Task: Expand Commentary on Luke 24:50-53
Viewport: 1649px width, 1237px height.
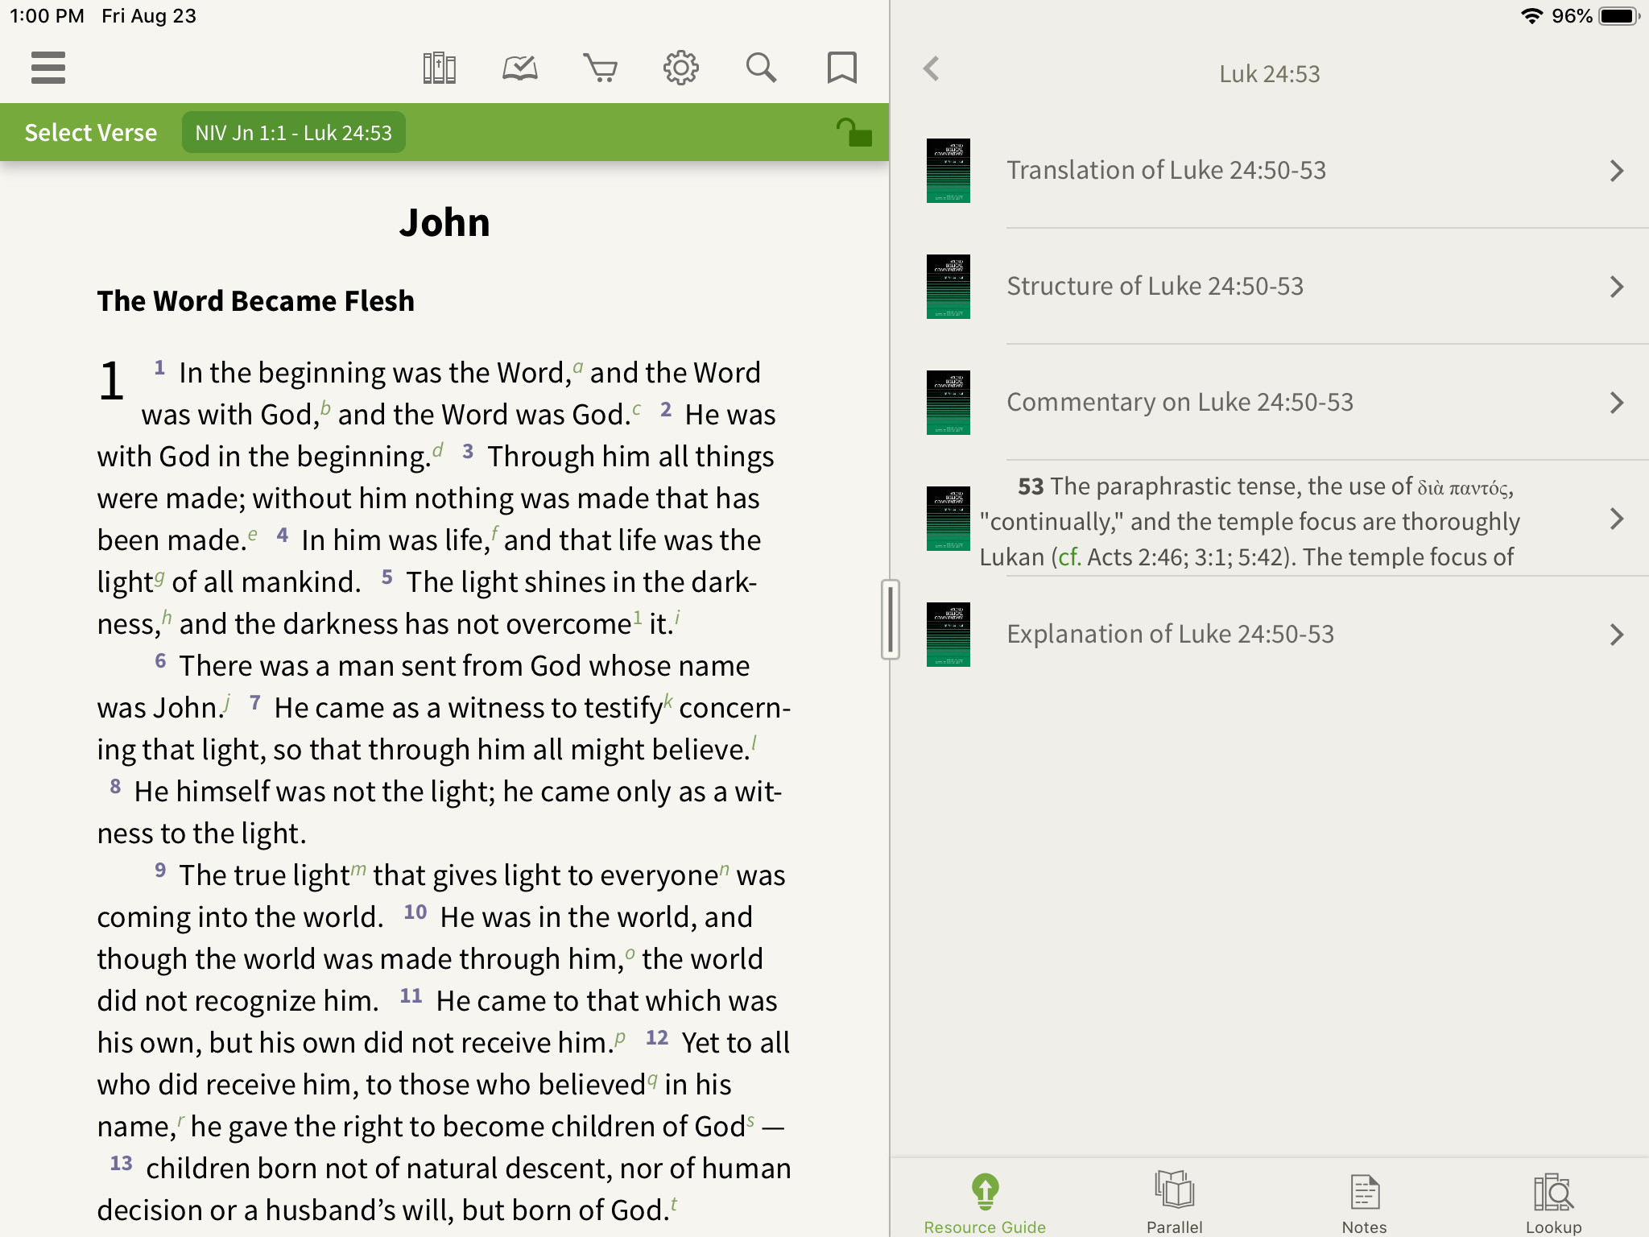Action: click(1180, 401)
